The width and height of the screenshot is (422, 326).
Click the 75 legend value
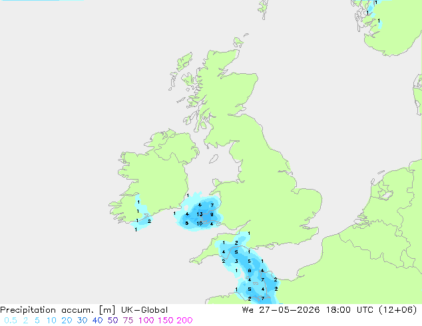point(128,321)
